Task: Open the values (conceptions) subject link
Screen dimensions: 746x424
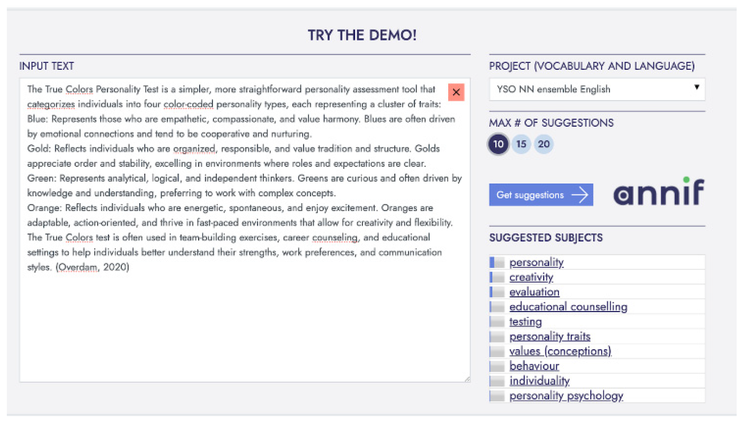Action: 560,351
